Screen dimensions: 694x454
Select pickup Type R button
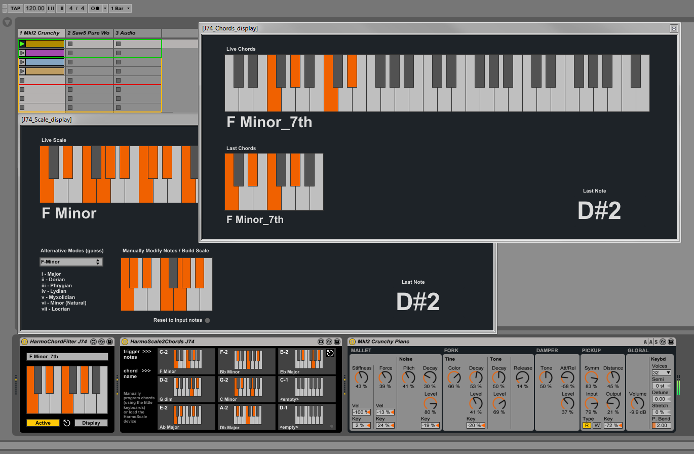point(587,425)
